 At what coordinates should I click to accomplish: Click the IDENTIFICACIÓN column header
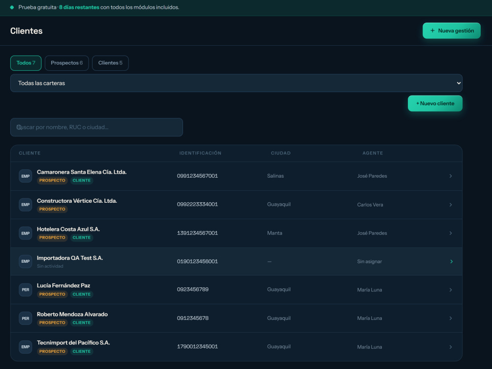[200, 153]
